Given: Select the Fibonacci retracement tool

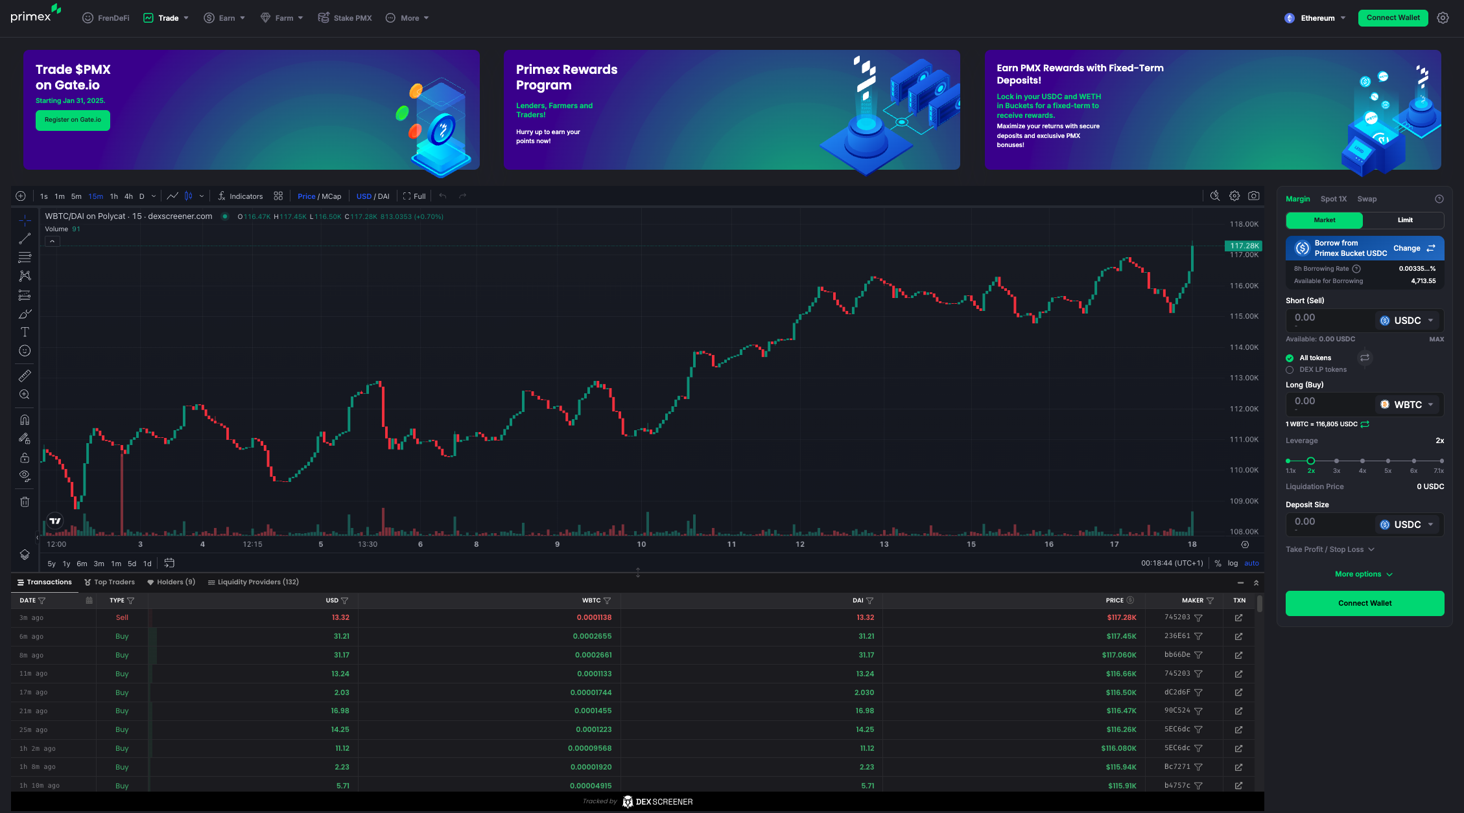Looking at the screenshot, I should pyautogui.click(x=25, y=257).
